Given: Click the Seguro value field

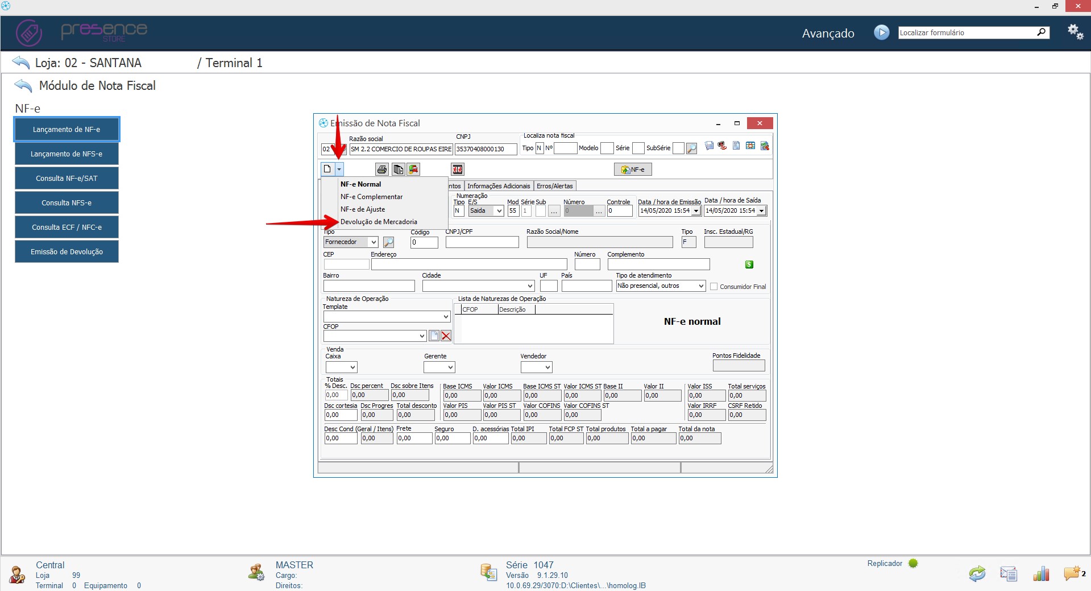Looking at the screenshot, I should pyautogui.click(x=453, y=439).
